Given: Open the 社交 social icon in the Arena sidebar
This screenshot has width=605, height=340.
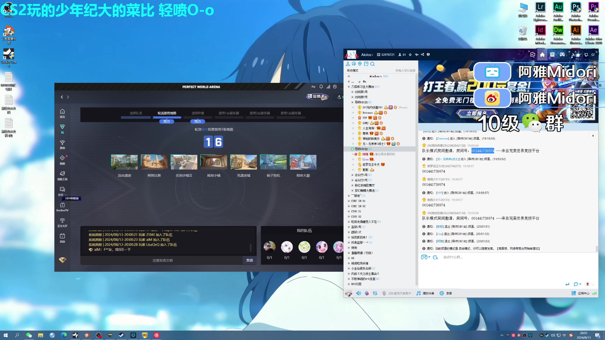Looking at the screenshot, I should 62,191.
